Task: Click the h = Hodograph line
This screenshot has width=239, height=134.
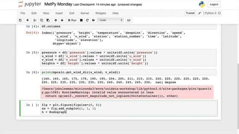Action: [x=54, y=112]
